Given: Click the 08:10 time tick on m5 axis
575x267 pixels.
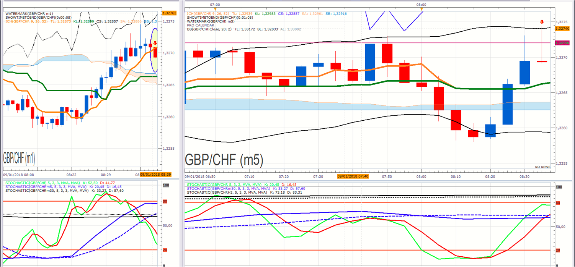Looking at the screenshot, I should coord(456,176).
